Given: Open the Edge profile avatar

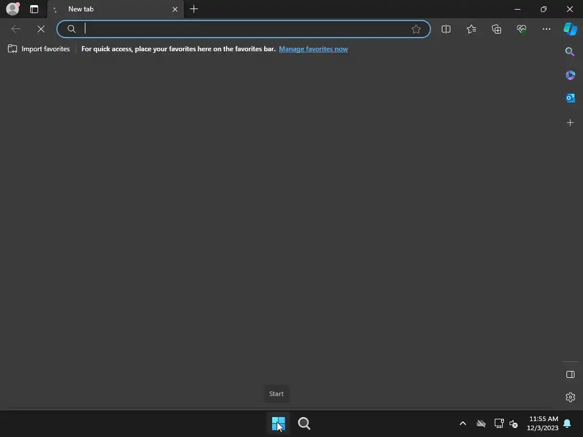Looking at the screenshot, I should pyautogui.click(x=13, y=9).
